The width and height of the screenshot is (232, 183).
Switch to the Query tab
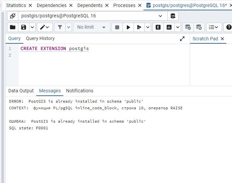(x=14, y=39)
